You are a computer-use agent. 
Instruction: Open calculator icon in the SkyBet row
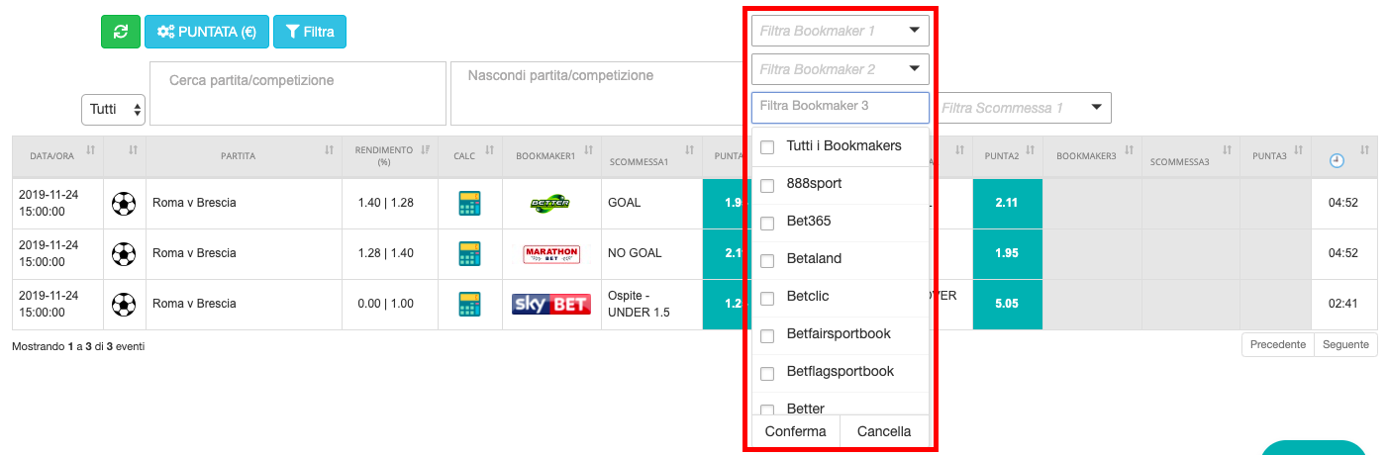(x=470, y=304)
